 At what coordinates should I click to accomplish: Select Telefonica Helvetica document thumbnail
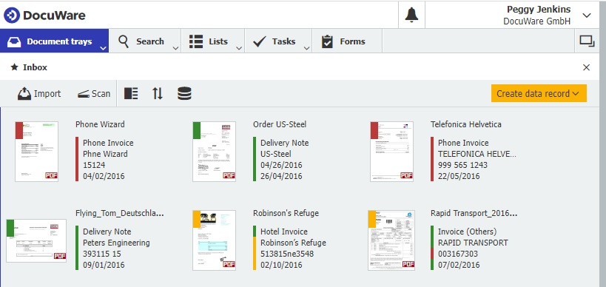click(392, 152)
